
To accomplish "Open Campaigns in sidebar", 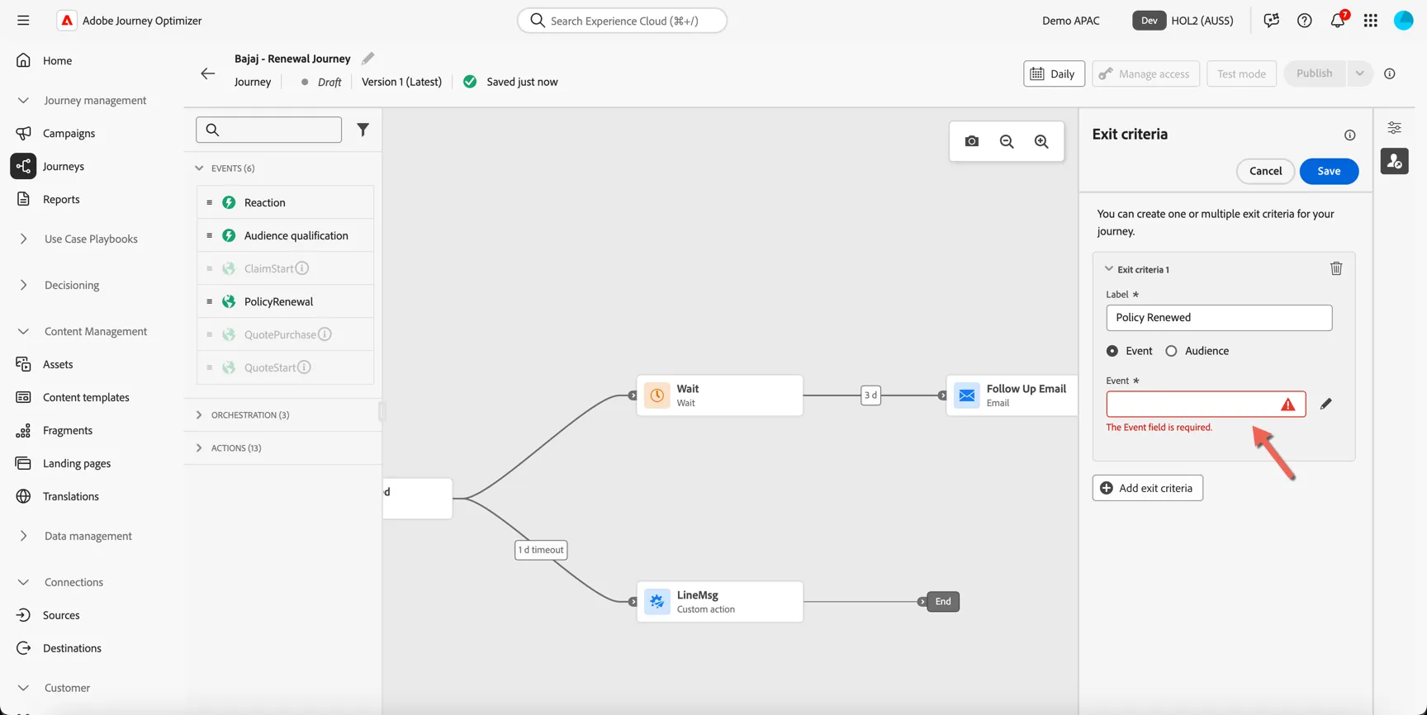I will click(69, 133).
